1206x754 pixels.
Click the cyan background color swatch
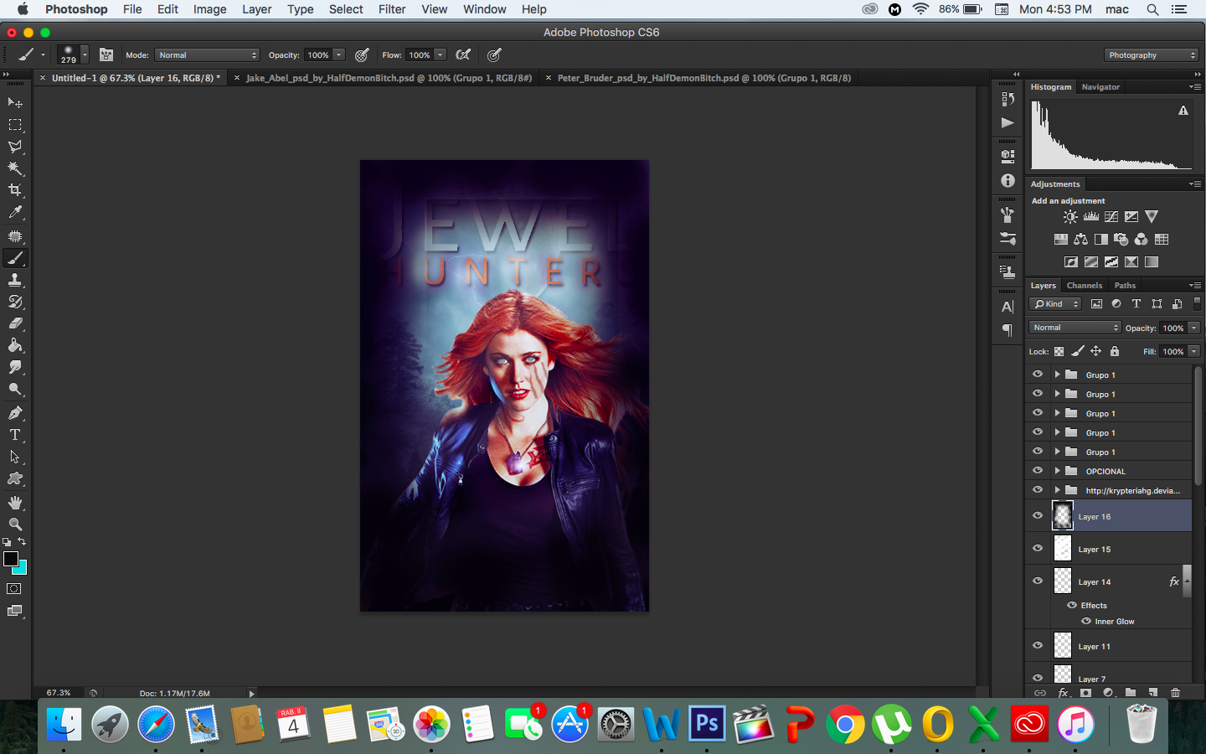(x=22, y=570)
